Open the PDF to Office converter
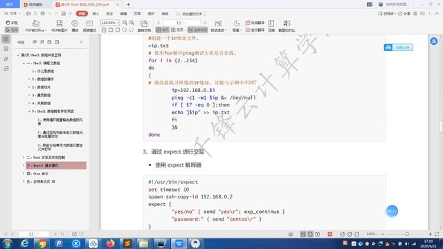This screenshot has height=249, width=443. [35, 26]
